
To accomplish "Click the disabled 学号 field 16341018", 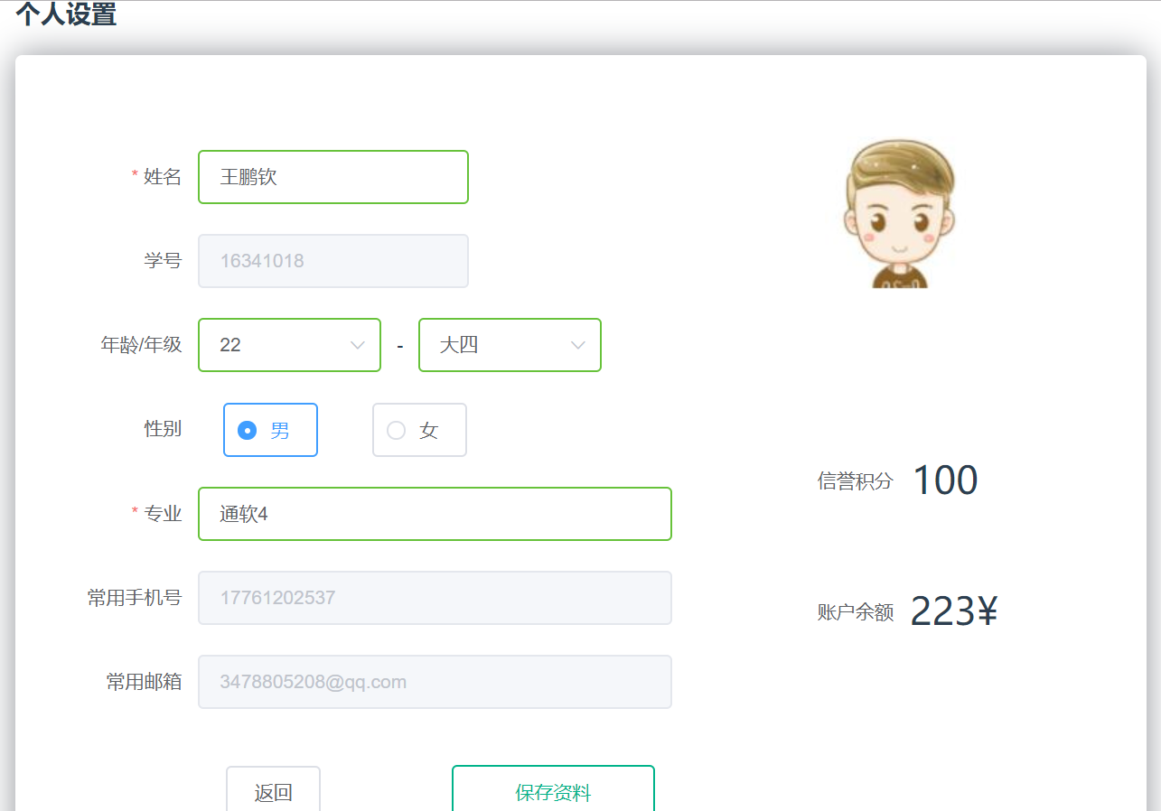I will (x=332, y=261).
